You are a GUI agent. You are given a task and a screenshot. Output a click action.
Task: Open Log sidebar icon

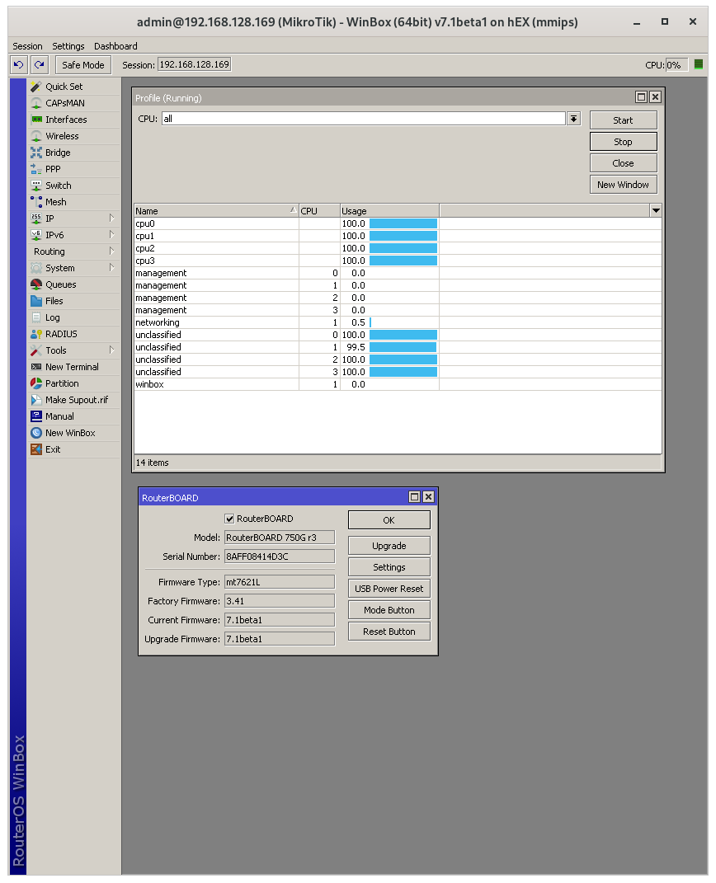[36, 317]
